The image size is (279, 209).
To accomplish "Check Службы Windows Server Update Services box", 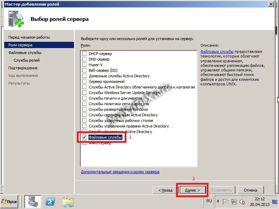I will tap(85, 93).
